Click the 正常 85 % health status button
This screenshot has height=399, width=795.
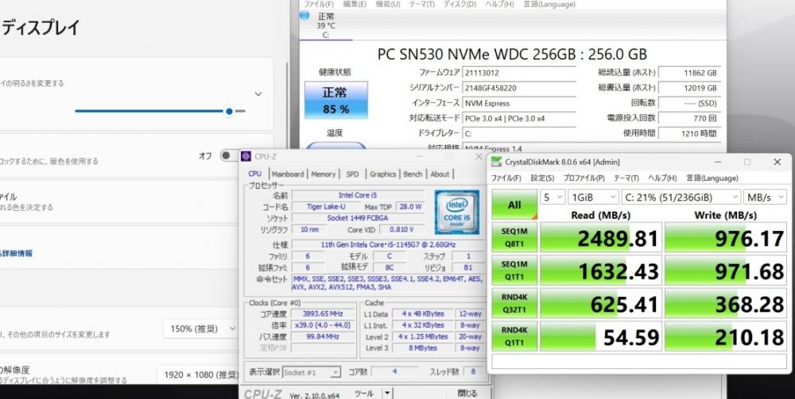(x=336, y=100)
